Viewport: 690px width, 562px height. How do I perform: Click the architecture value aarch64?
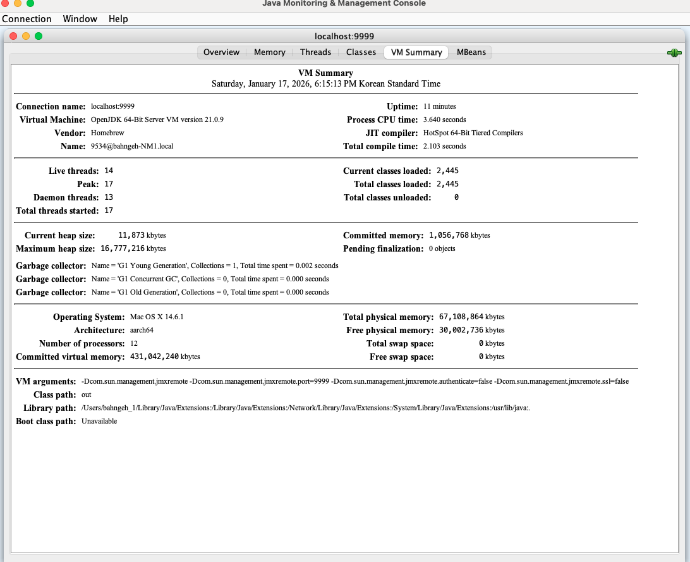point(142,329)
